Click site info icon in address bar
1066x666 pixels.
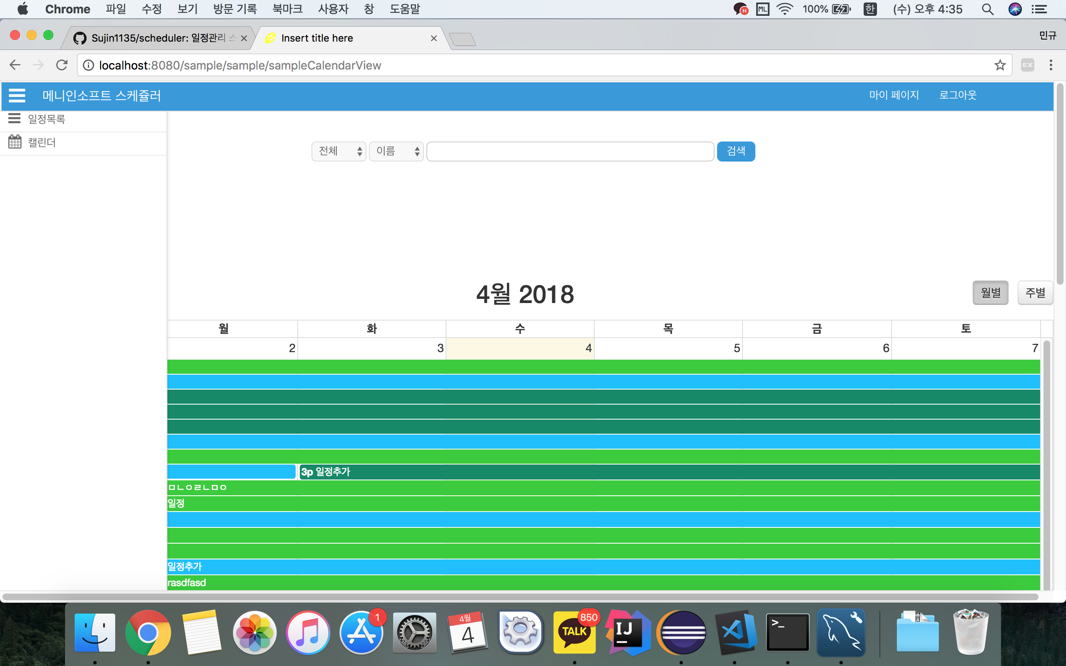(x=89, y=65)
